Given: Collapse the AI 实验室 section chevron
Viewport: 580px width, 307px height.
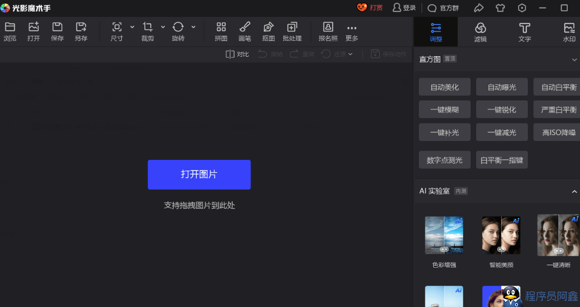Looking at the screenshot, I should [574, 192].
